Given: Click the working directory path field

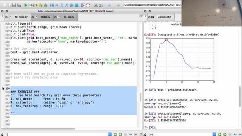Looking at the screenshot, I should [x=152, y=5].
